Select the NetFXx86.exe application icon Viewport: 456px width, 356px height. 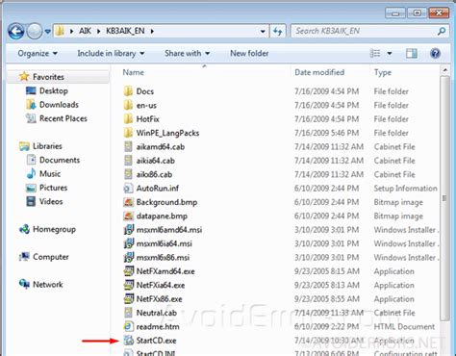click(129, 298)
